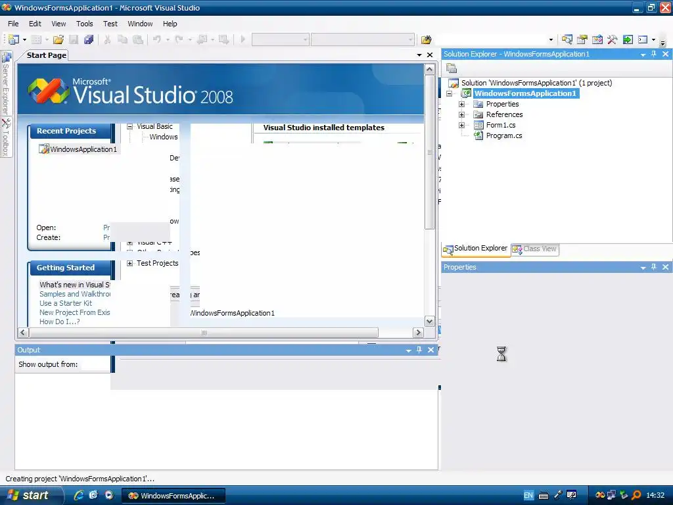Open the Solution Explorer toolbar icon
This screenshot has height=505, width=673.
(567, 39)
